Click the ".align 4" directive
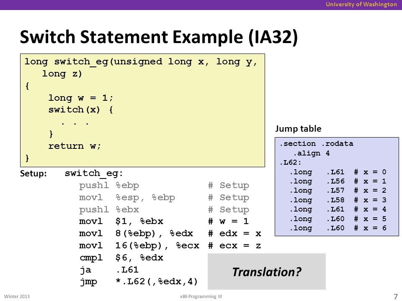 (x=312, y=153)
